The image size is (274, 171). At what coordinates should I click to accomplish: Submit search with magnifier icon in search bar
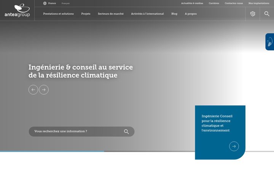coord(126,131)
